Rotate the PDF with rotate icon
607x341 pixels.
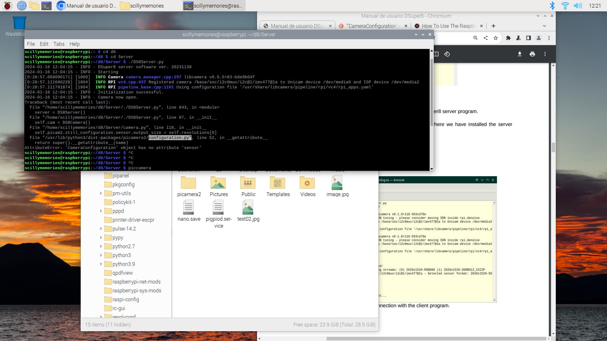pos(447,54)
